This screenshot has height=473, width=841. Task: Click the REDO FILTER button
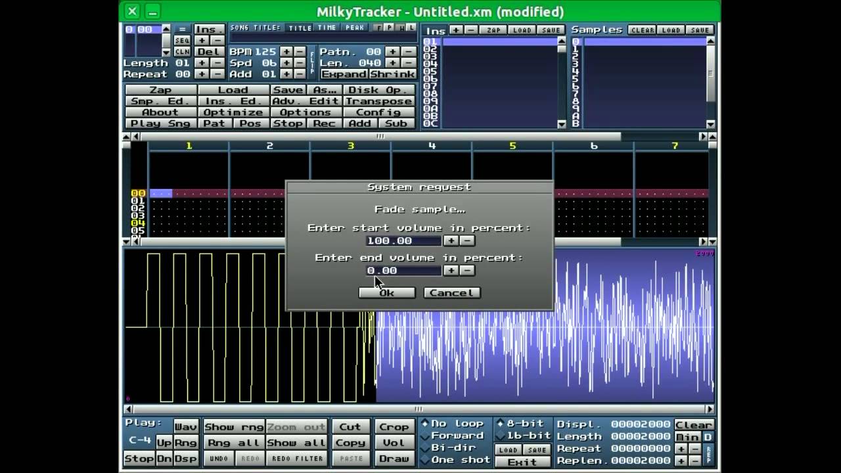pos(296,459)
